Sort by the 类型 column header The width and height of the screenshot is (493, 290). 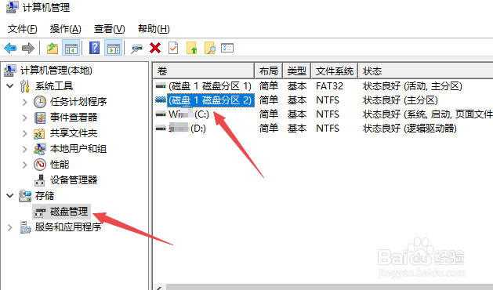tap(297, 71)
